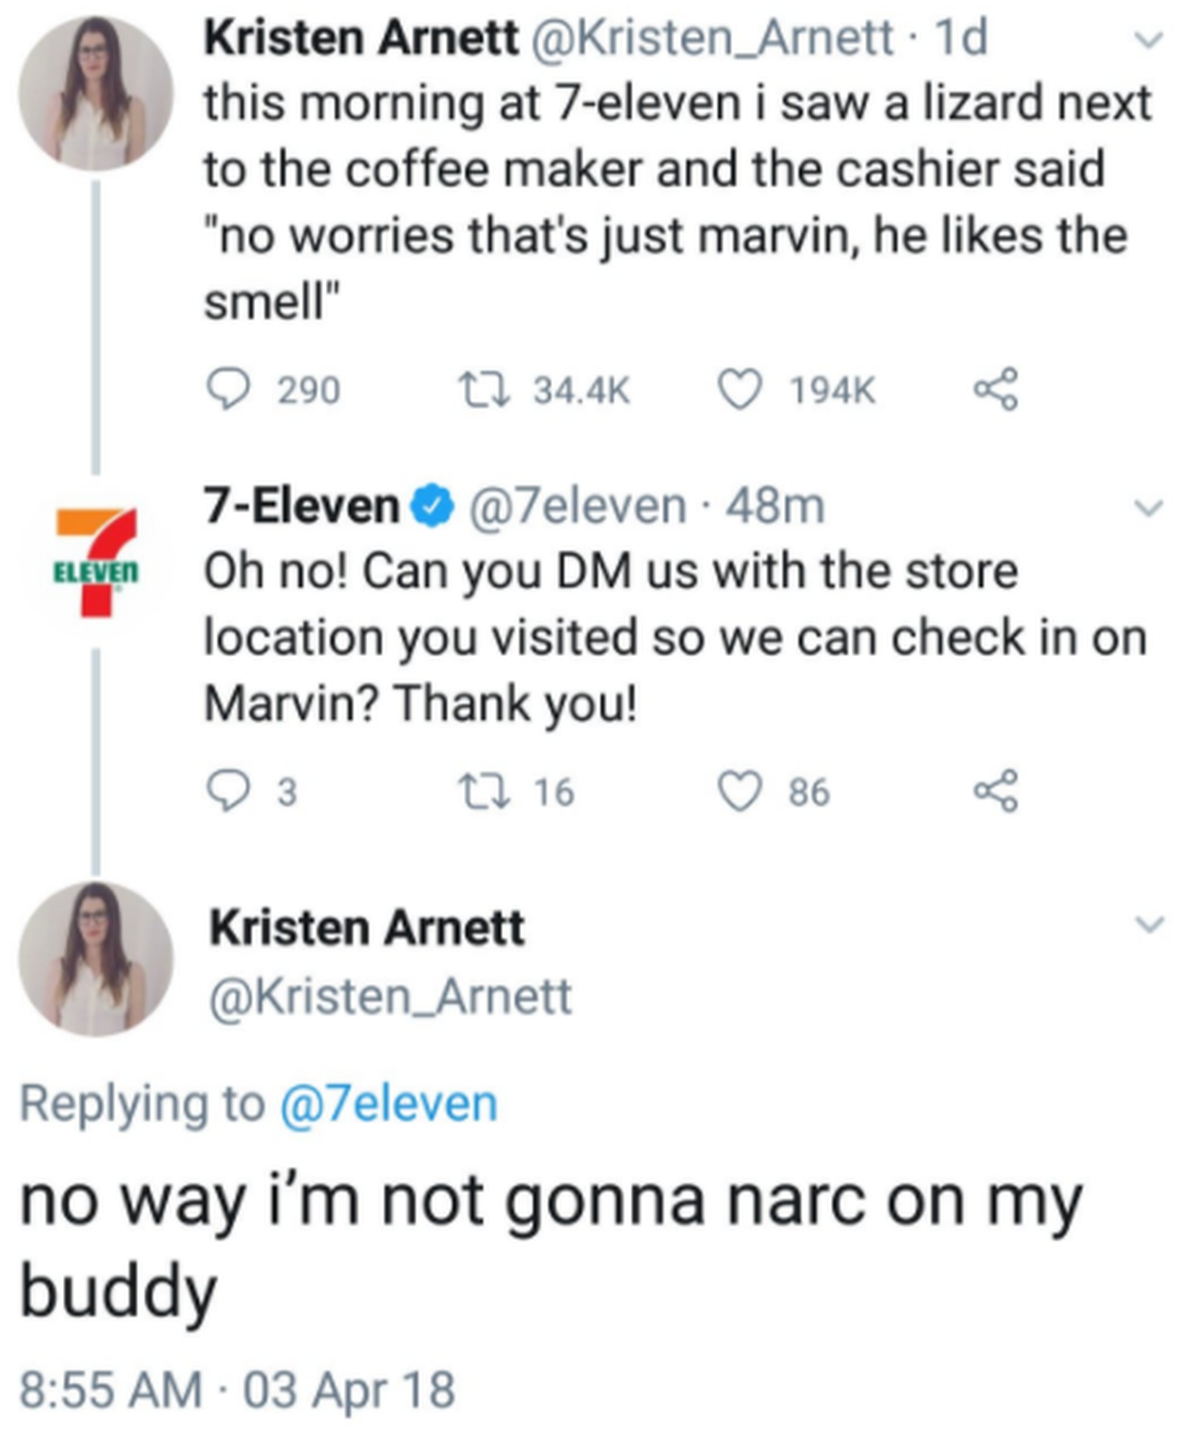The width and height of the screenshot is (1188, 1448).
Task: Like the tweet with 194K likes
Action: (739, 389)
